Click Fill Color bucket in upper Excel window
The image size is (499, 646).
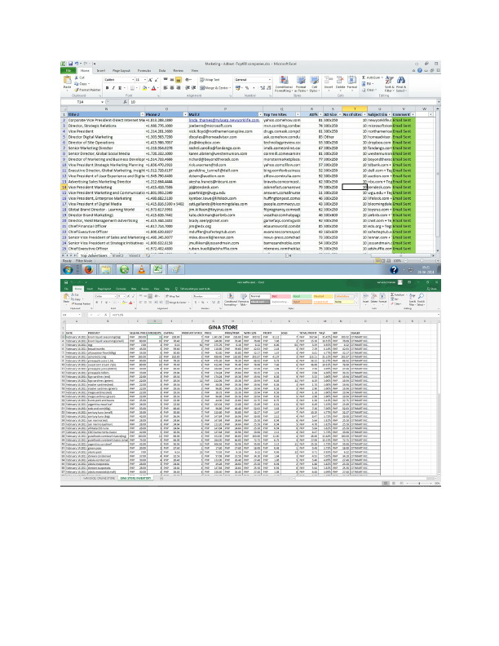click(144, 88)
